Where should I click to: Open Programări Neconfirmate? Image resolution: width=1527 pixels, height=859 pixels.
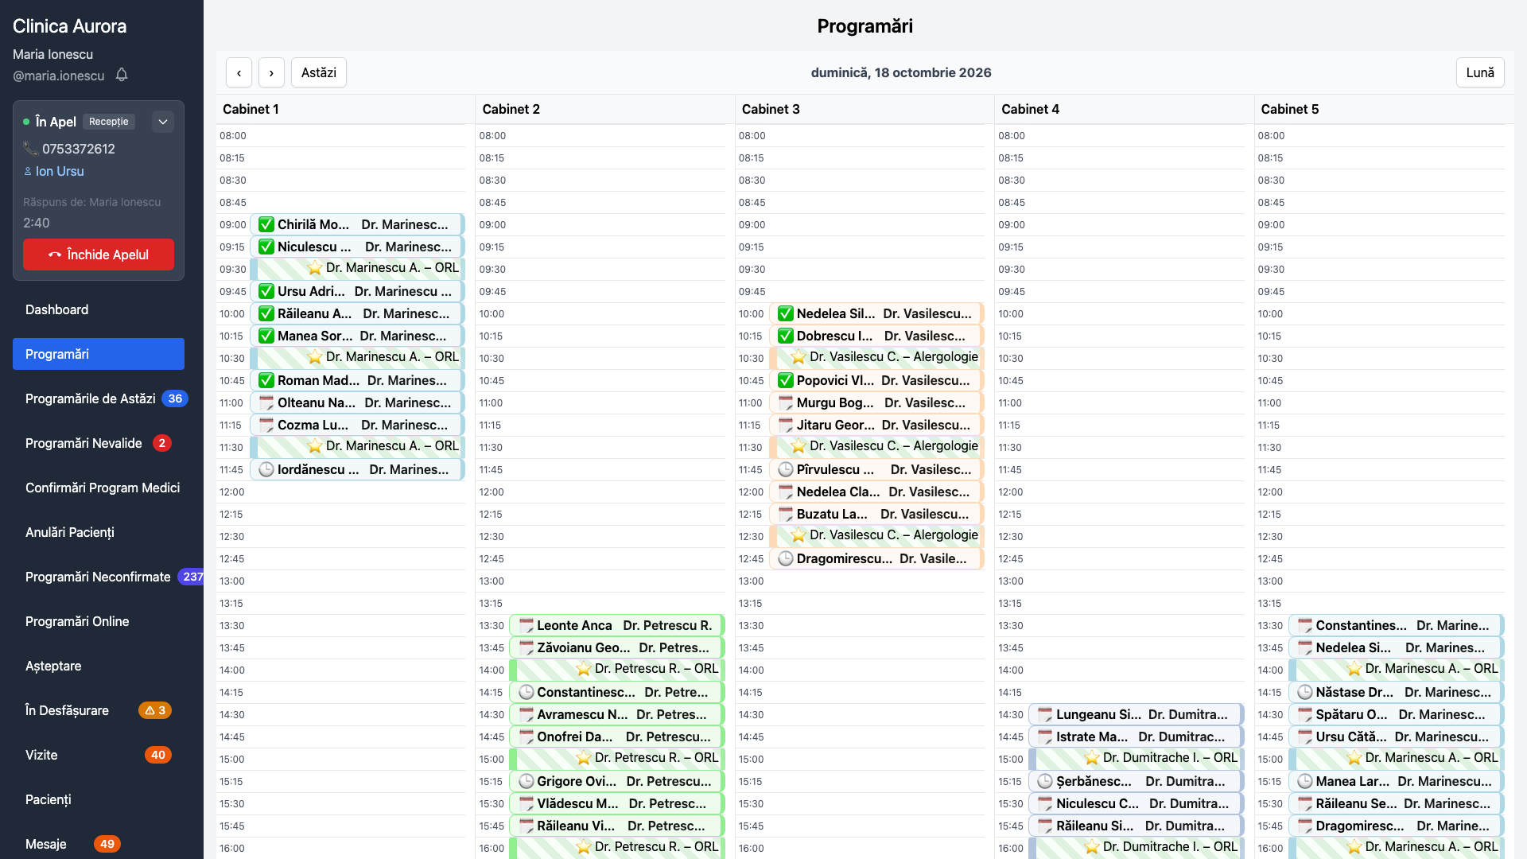coord(99,577)
